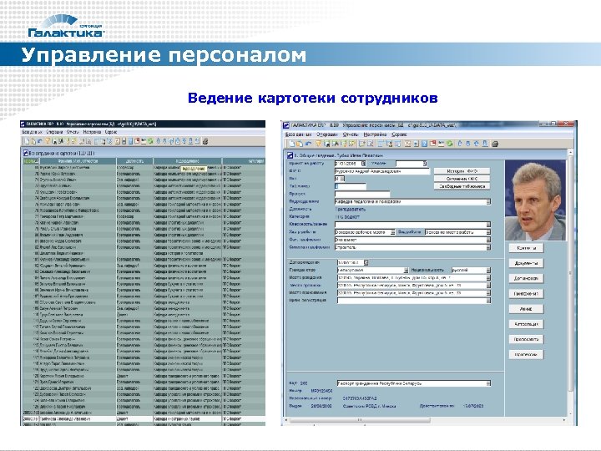Open База данных menu in employee card window
601x451 pixels.
pyautogui.click(x=298, y=134)
